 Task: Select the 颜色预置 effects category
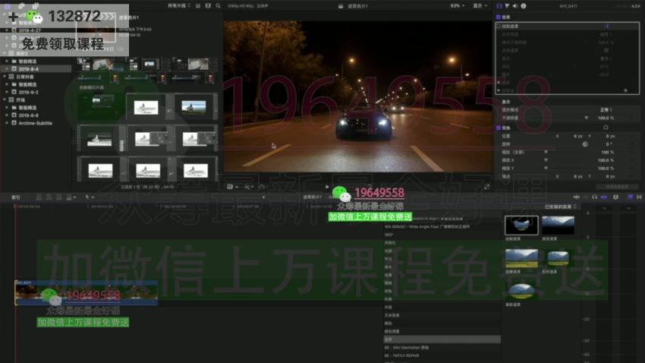pyautogui.click(x=442, y=331)
